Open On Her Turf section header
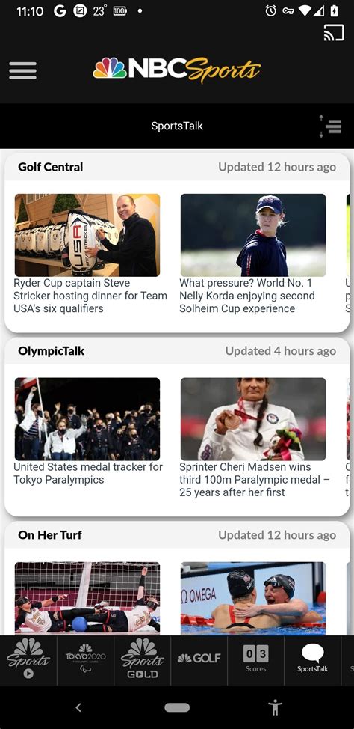This screenshot has width=354, height=729. tap(49, 535)
